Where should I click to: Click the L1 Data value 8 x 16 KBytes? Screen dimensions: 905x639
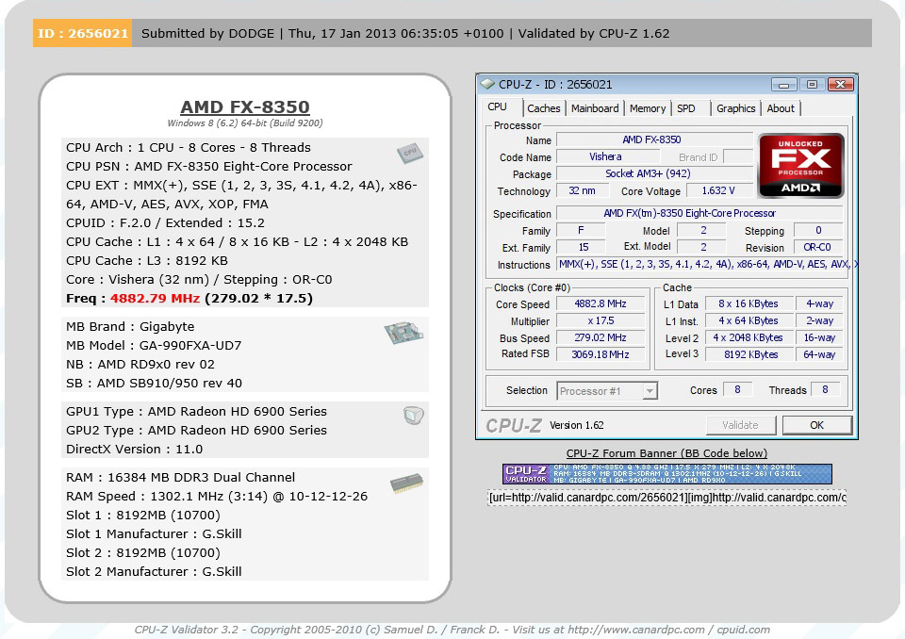(x=748, y=303)
